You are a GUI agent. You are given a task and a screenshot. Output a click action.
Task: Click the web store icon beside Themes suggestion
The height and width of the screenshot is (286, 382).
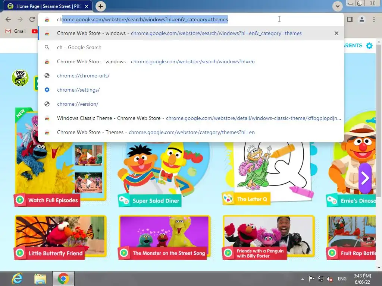pyautogui.click(x=47, y=132)
